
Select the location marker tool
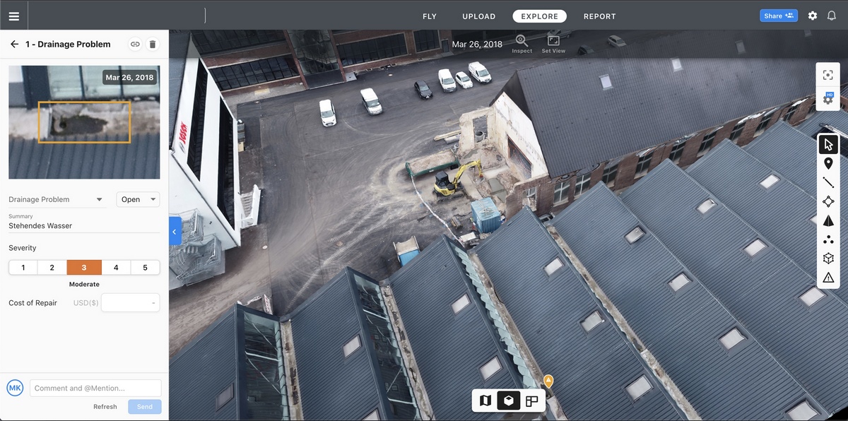tap(828, 162)
